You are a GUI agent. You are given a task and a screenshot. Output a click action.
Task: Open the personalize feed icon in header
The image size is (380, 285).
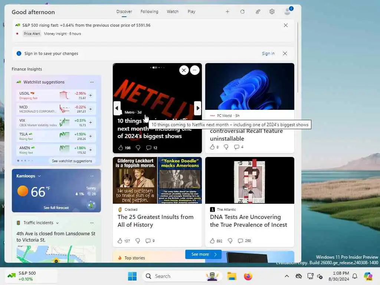pyautogui.click(x=258, y=12)
